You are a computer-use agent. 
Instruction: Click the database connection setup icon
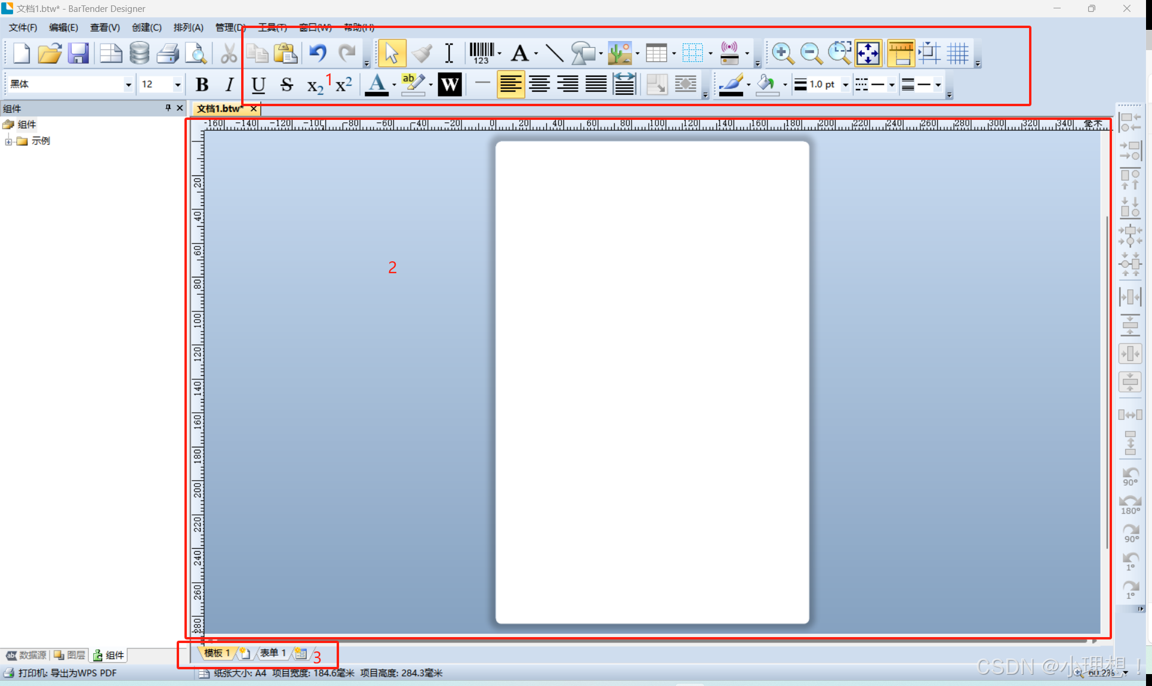coord(139,53)
